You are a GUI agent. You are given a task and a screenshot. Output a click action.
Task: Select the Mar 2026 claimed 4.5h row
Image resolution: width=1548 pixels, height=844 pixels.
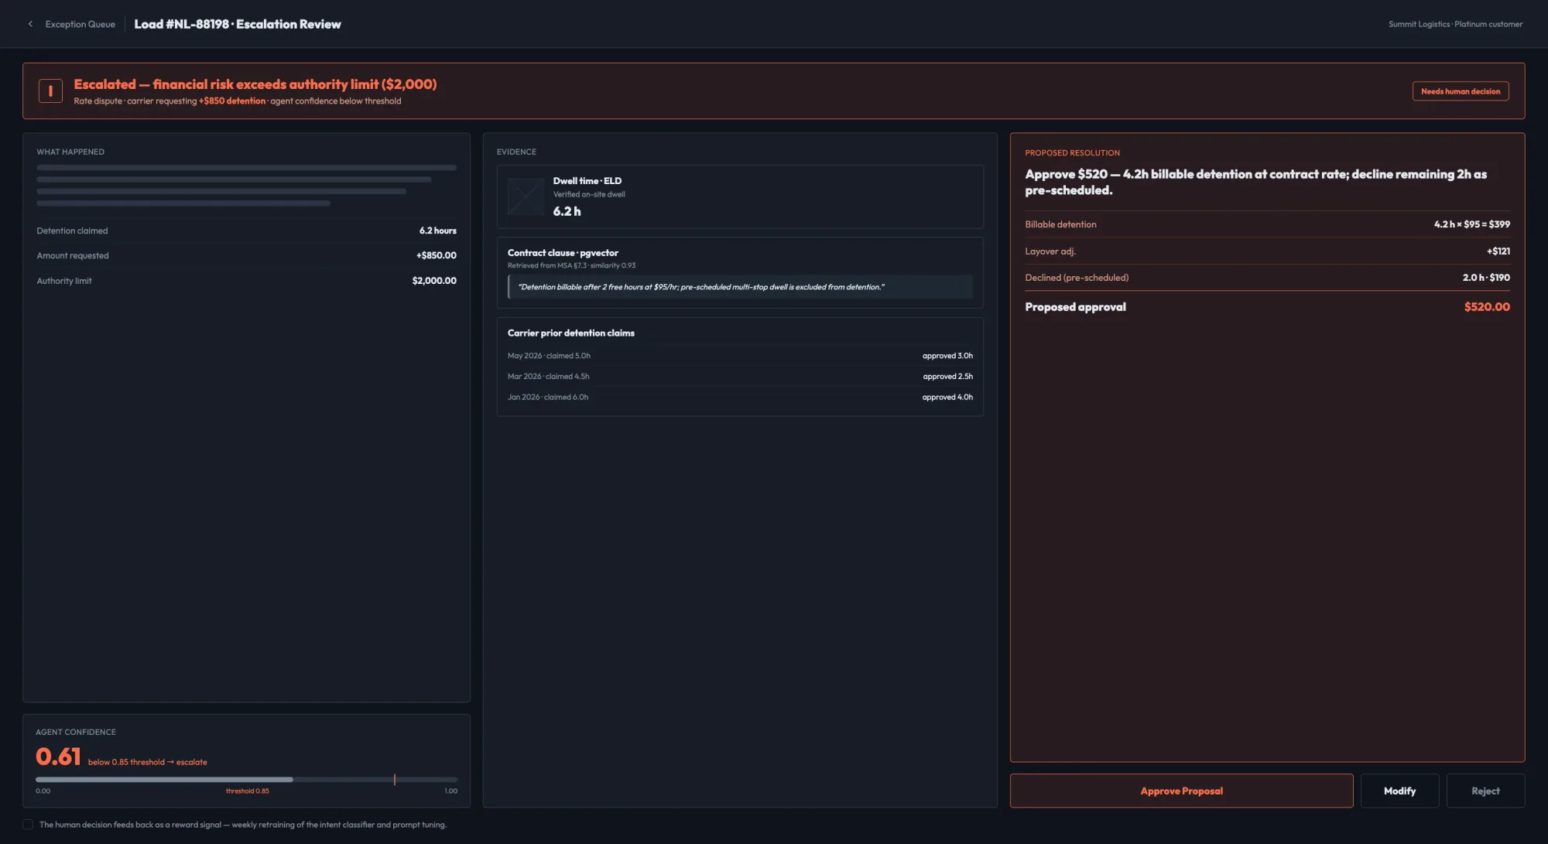point(740,377)
